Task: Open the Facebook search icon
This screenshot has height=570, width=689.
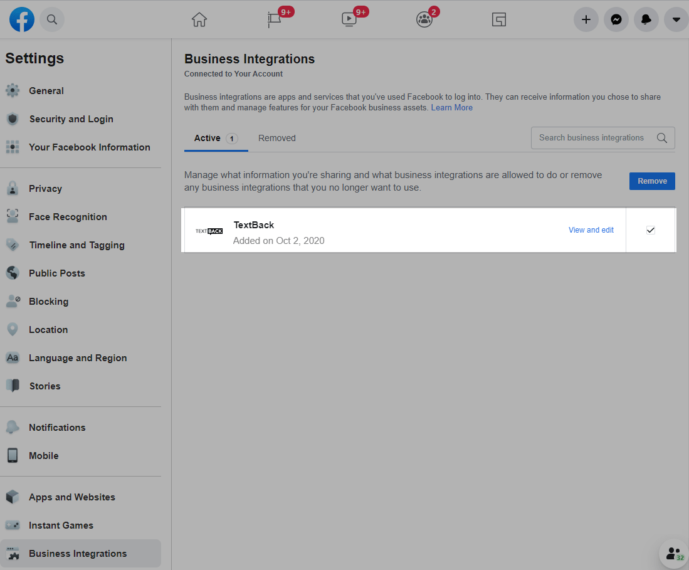Action: (52, 19)
